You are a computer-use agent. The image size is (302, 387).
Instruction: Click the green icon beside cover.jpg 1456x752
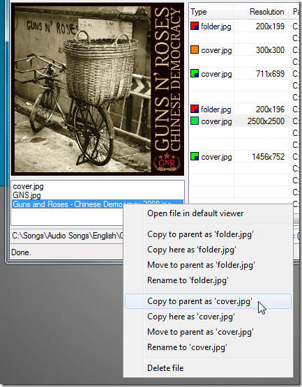click(195, 156)
